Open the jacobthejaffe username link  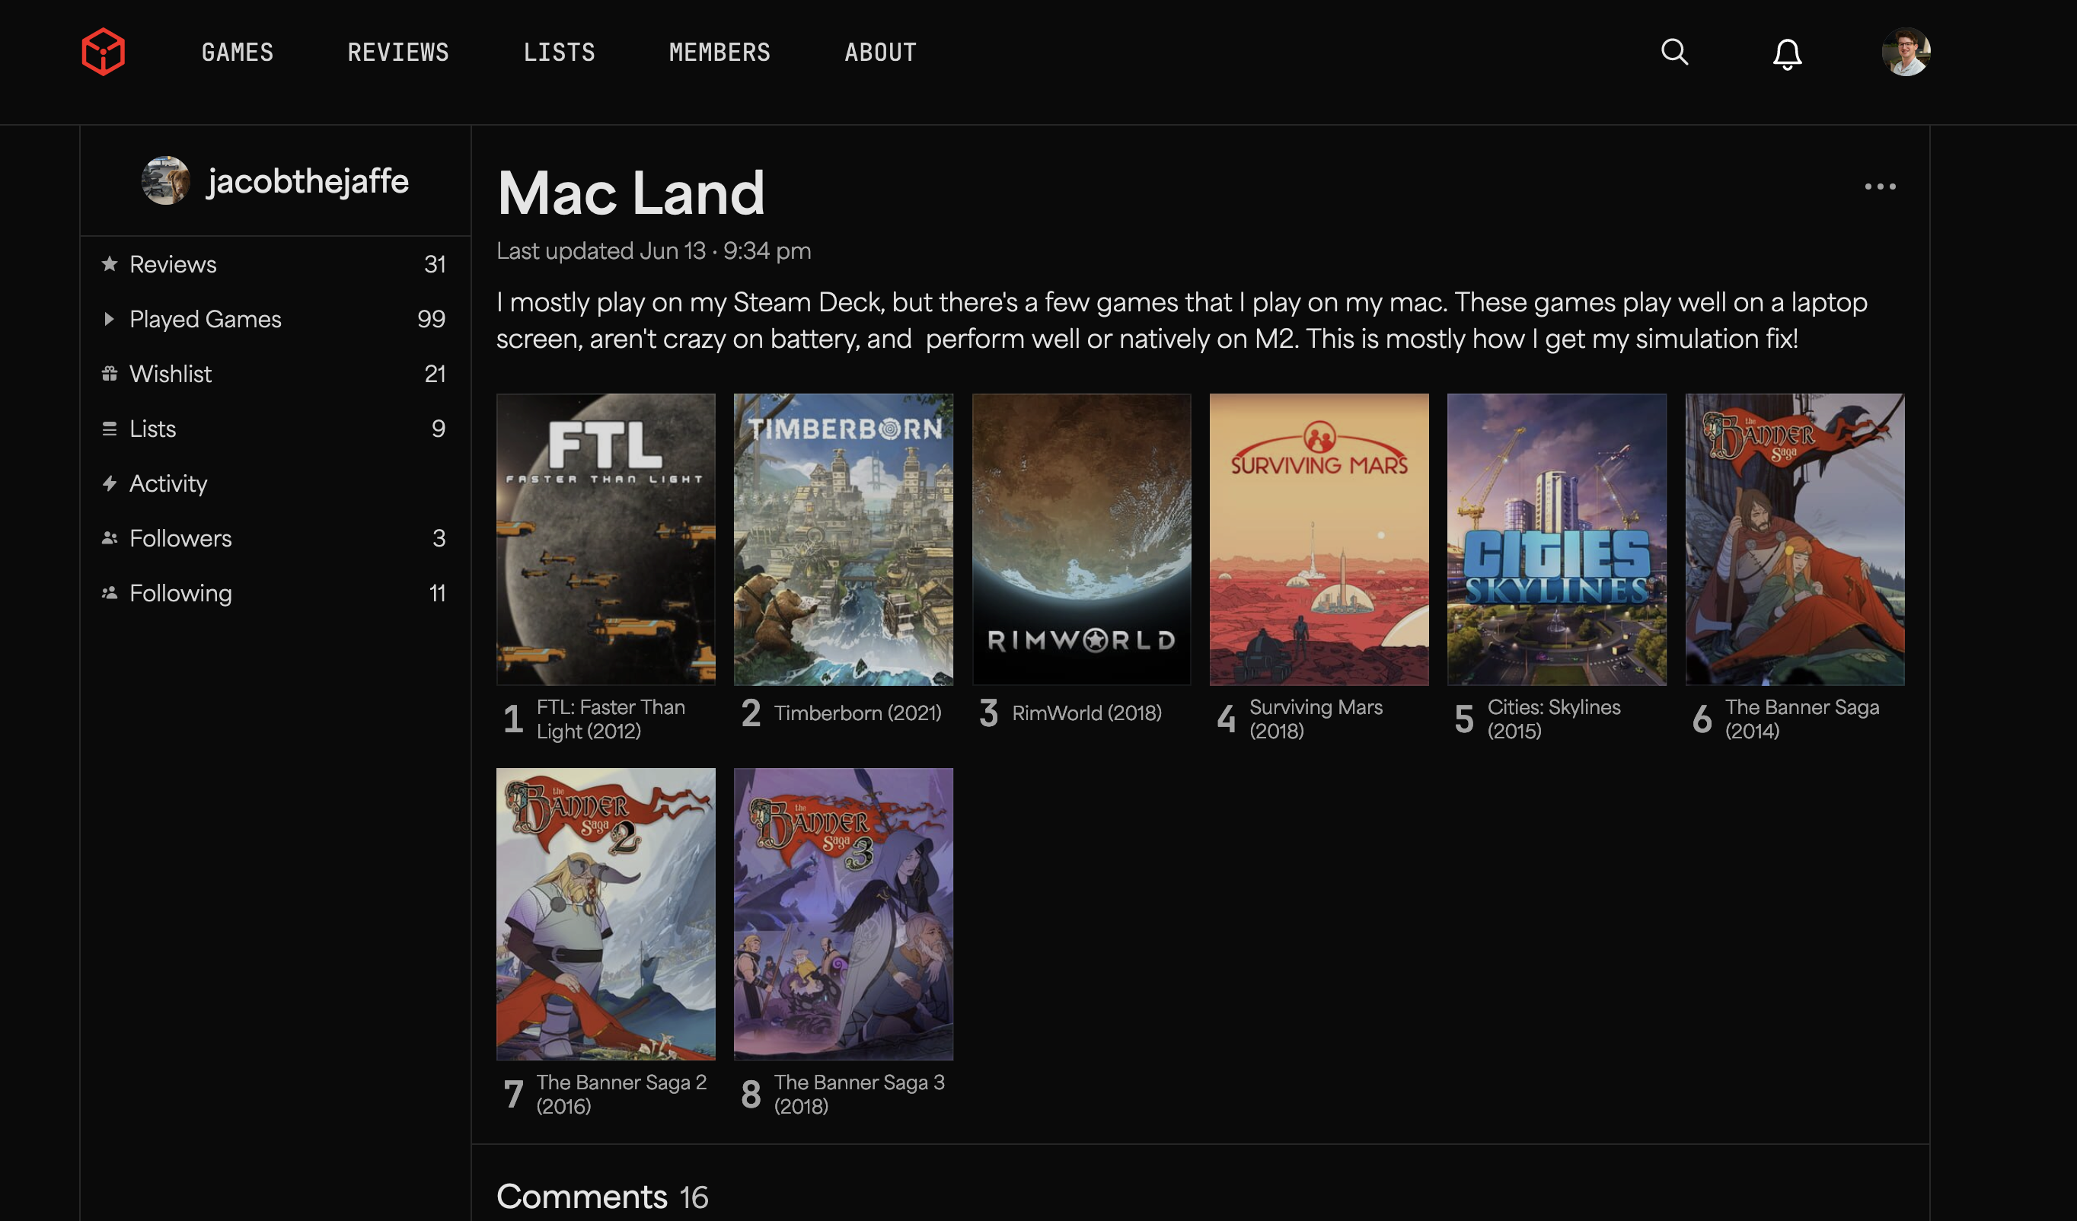(308, 181)
